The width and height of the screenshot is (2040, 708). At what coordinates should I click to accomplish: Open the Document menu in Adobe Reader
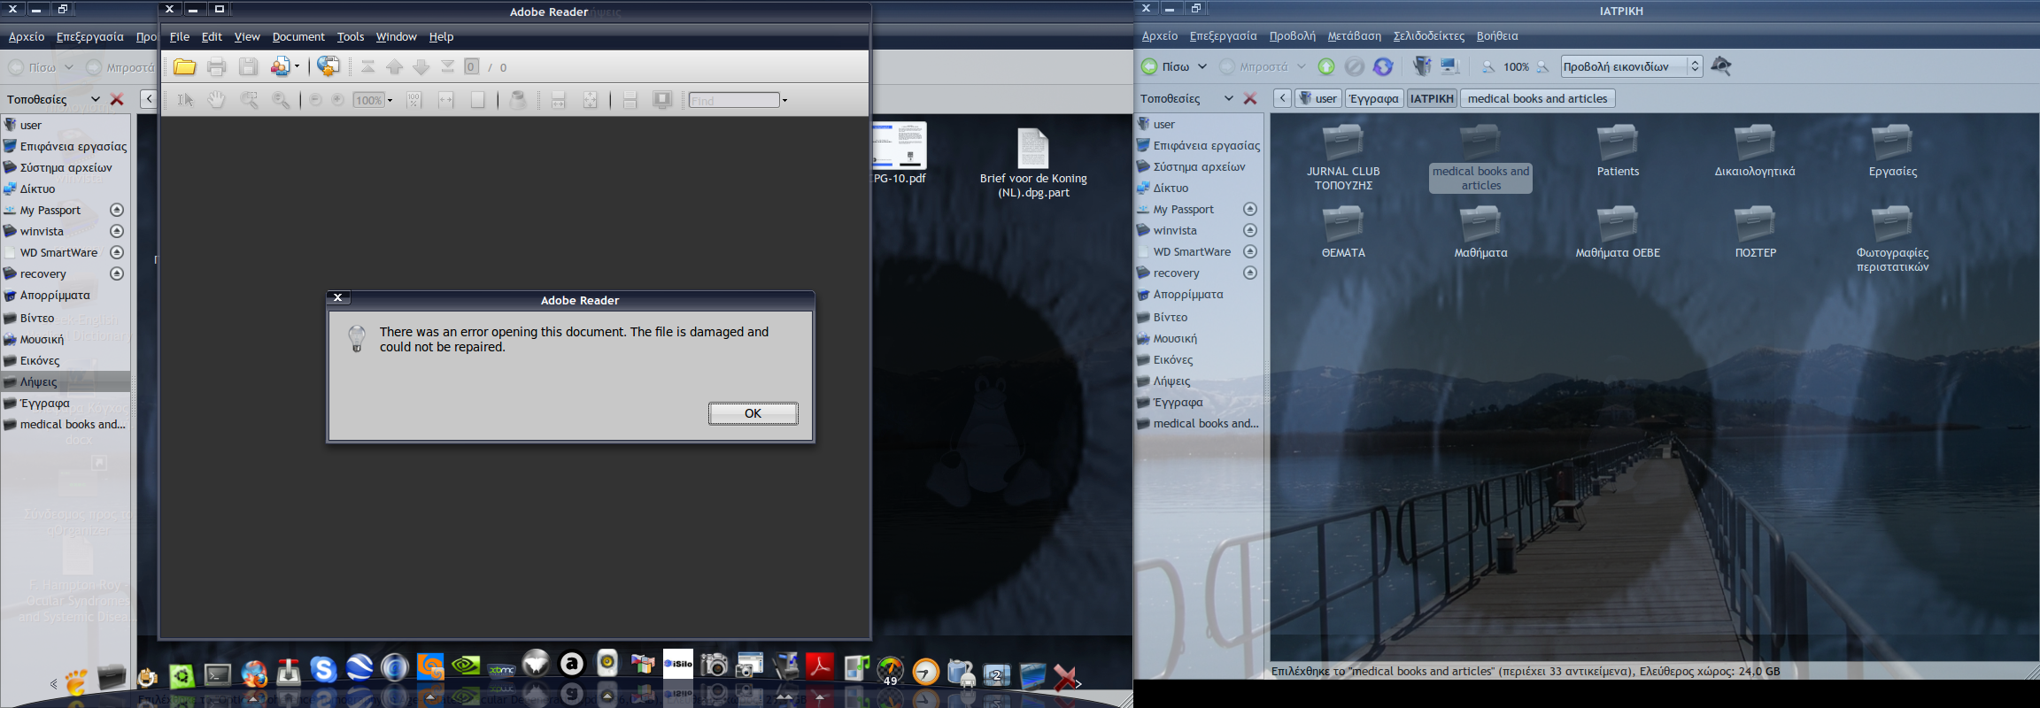(298, 36)
